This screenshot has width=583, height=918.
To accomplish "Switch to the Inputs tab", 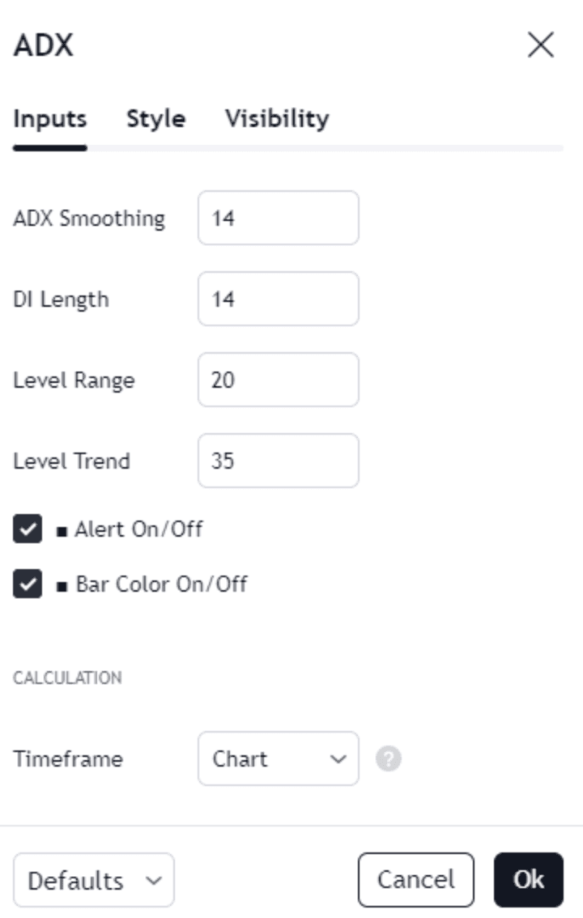I will coord(50,119).
